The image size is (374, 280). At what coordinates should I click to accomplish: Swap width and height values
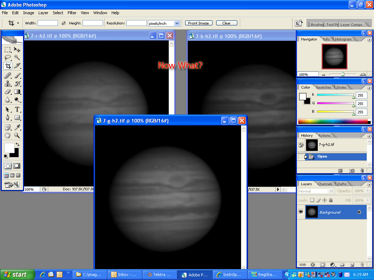tap(64, 23)
